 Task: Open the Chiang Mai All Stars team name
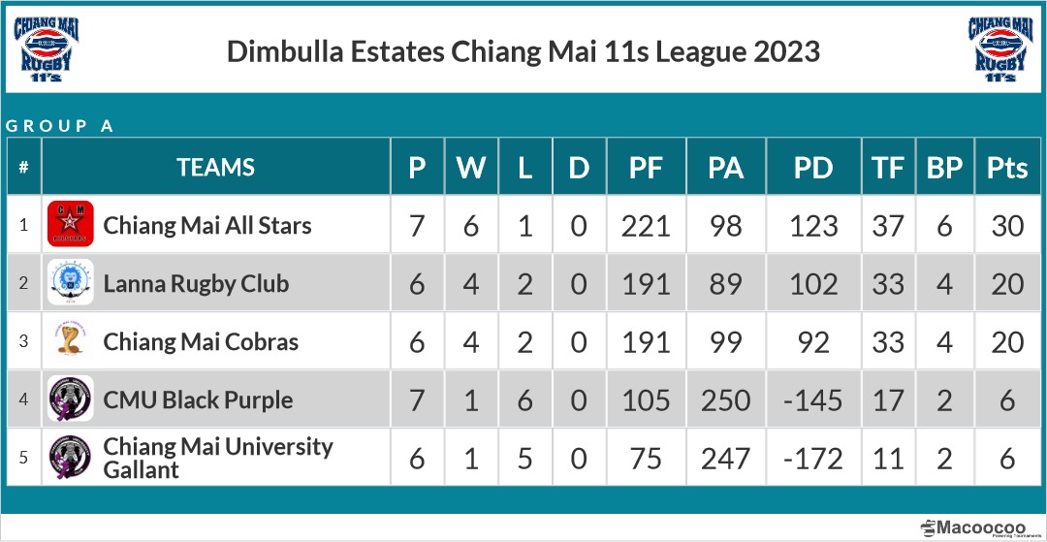point(207,226)
